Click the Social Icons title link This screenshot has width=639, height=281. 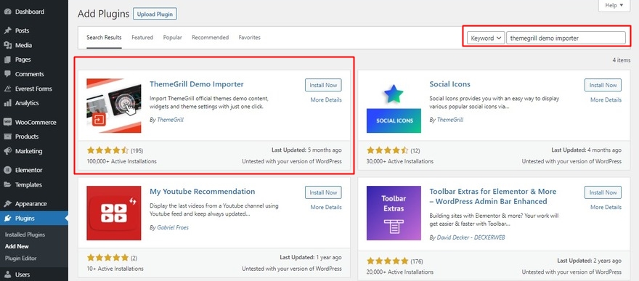450,84
